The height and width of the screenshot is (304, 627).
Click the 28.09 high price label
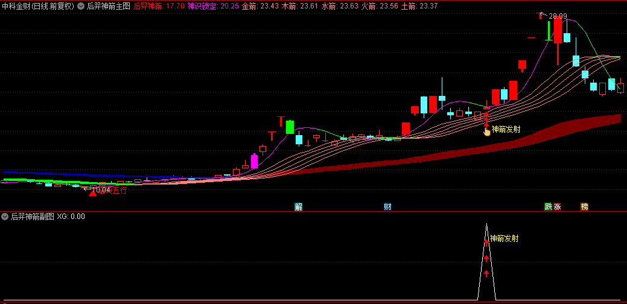coord(558,16)
